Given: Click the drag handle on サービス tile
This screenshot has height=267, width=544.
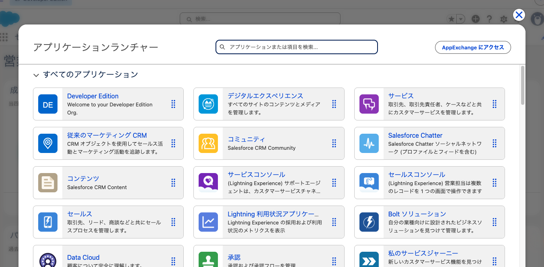Looking at the screenshot, I should 495,104.
